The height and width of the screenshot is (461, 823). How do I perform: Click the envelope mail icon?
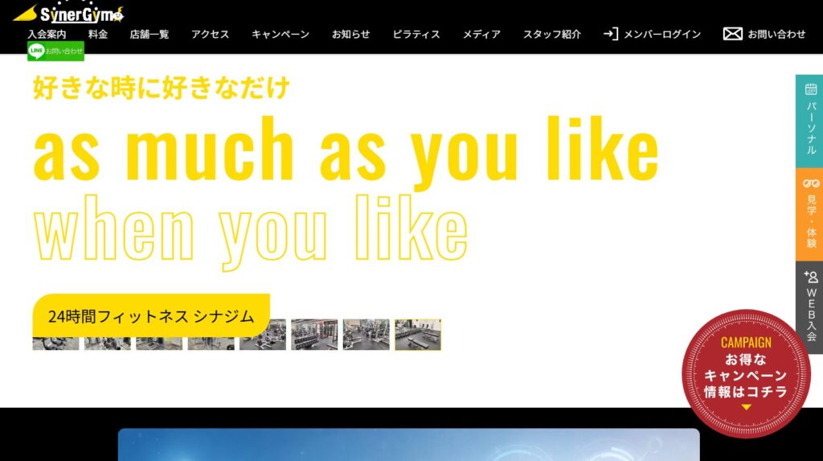coord(732,34)
